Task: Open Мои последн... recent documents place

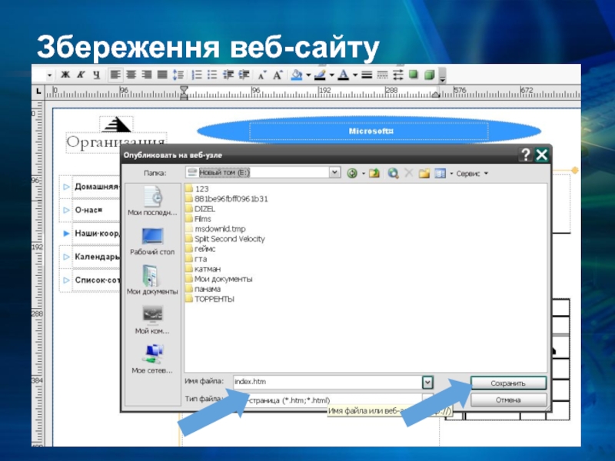Action: tap(152, 201)
